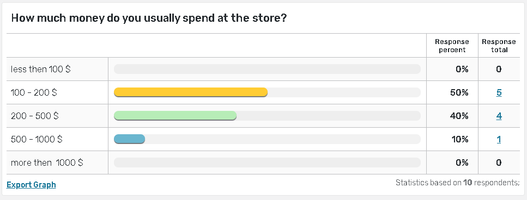Open response total 5 link
The width and height of the screenshot is (527, 200).
(499, 92)
